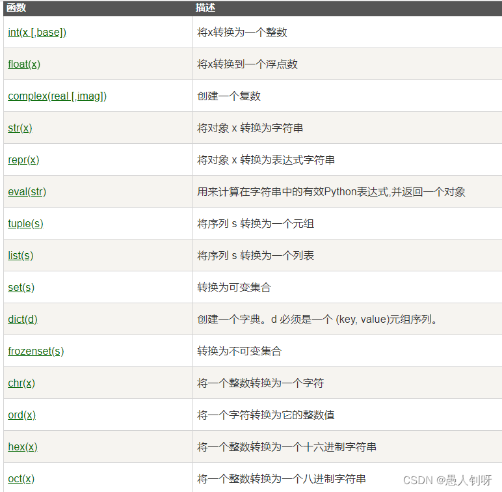Viewport: 502px width, 492px height.
Task: Click the description mentioning 八进制字符串
Action: click(x=282, y=478)
